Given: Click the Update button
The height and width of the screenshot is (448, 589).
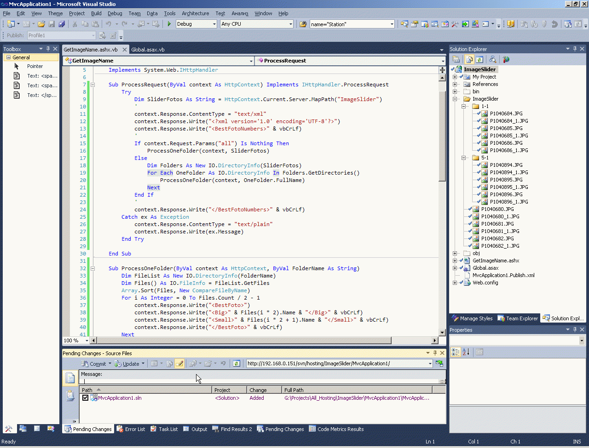Looking at the screenshot, I should click(127, 363).
